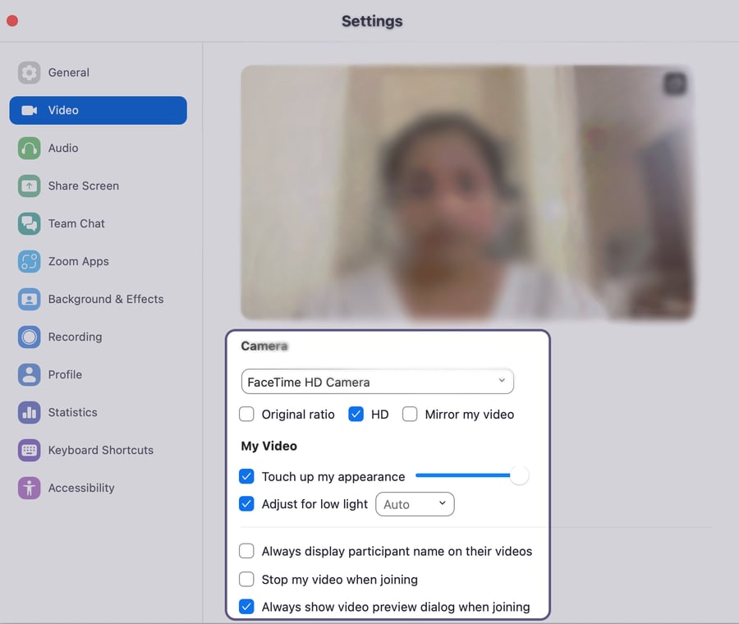
Task: Select the Audio settings icon
Action: (x=29, y=148)
